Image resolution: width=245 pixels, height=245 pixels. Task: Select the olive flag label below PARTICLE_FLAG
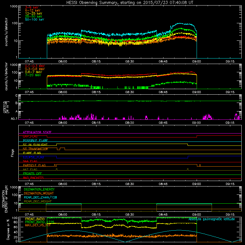(x=30, y=169)
